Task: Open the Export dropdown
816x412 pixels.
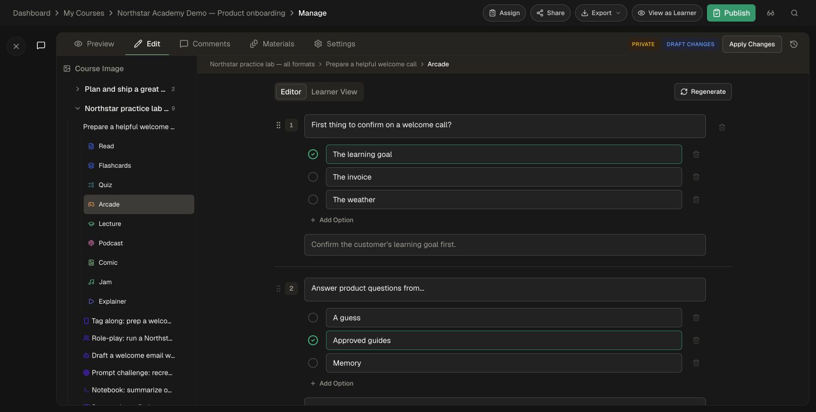Action: coord(601,13)
